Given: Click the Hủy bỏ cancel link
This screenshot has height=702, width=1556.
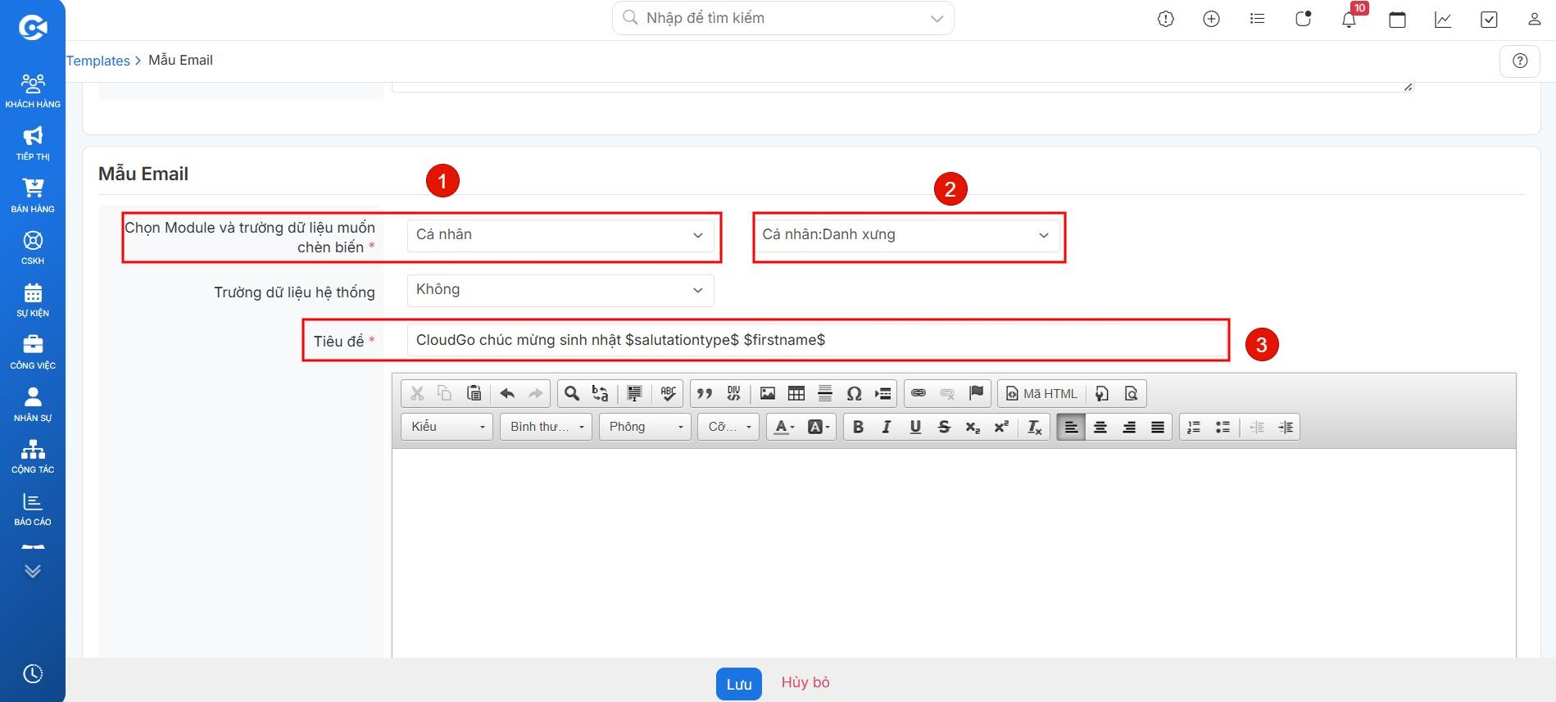Looking at the screenshot, I should coord(805,682).
